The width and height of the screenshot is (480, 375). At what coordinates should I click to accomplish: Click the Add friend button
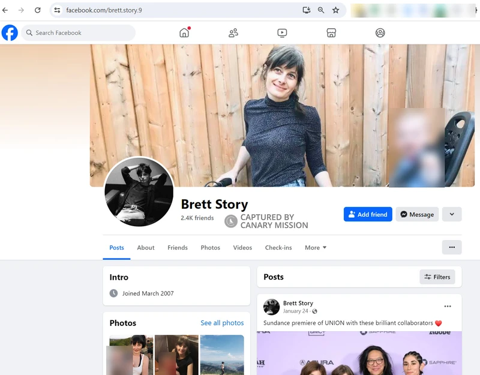(368, 214)
